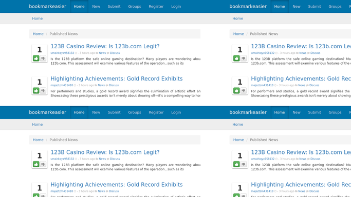Downvote 123B Casino Review in lower-right copy

(x=243, y=164)
